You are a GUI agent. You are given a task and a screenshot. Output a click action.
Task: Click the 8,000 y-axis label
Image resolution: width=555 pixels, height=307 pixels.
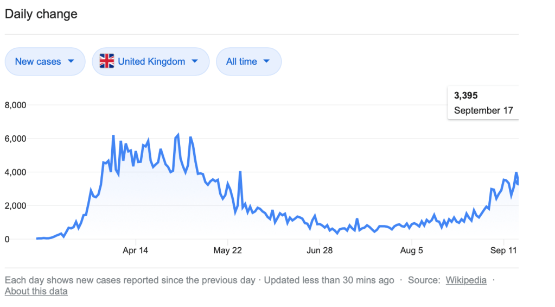(15, 105)
